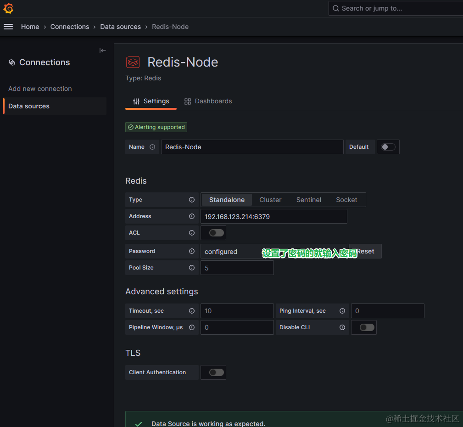Viewport: 463px width, 427px height.
Task: Go to Data sources breadcrumb
Action: pos(121,27)
